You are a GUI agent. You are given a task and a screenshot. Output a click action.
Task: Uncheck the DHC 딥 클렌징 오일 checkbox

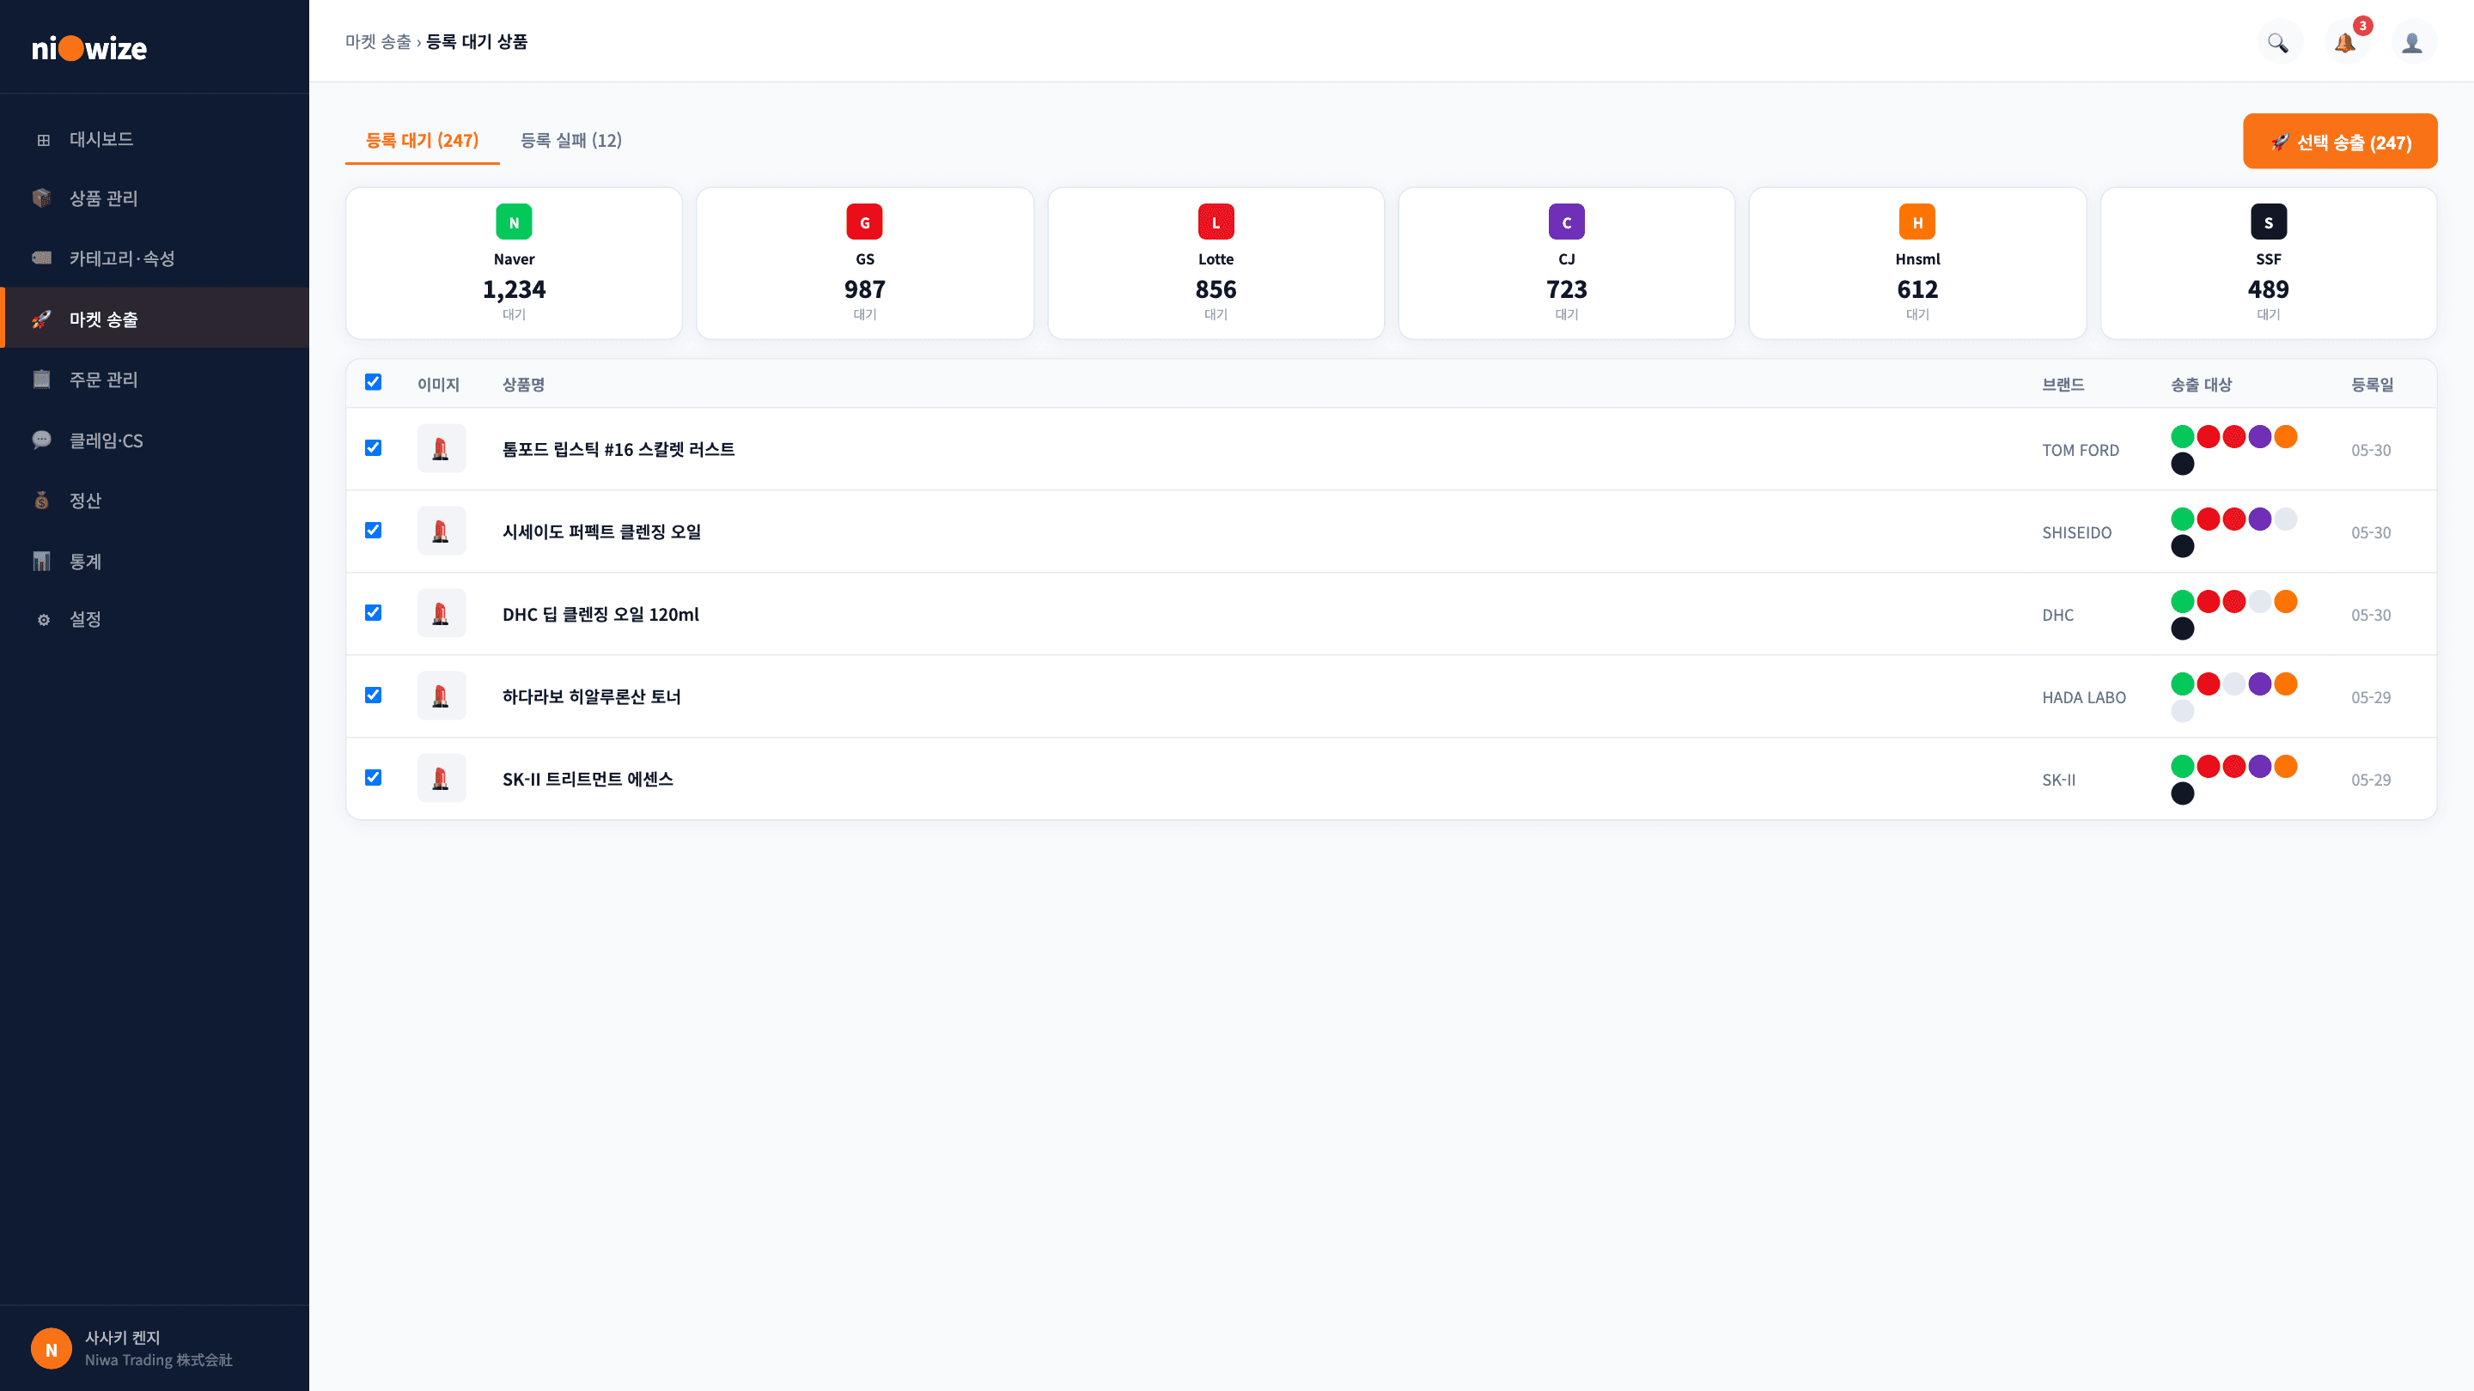[374, 613]
